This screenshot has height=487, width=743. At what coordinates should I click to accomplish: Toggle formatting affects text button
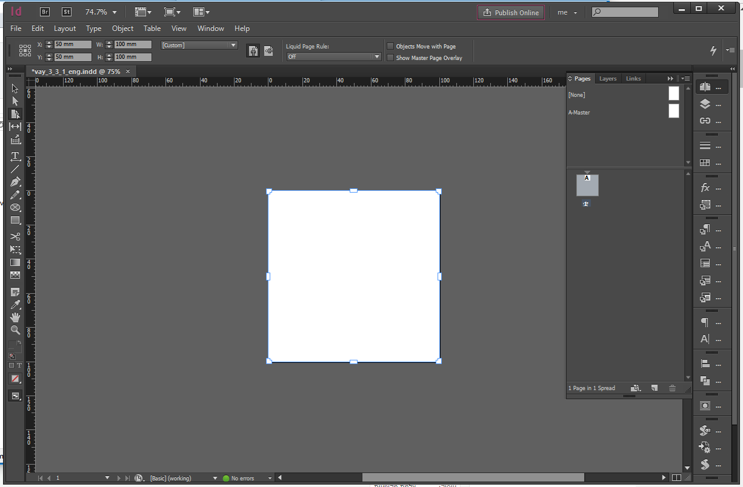click(19, 365)
